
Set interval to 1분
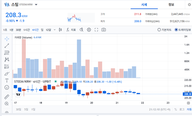click(x=11, y=30)
